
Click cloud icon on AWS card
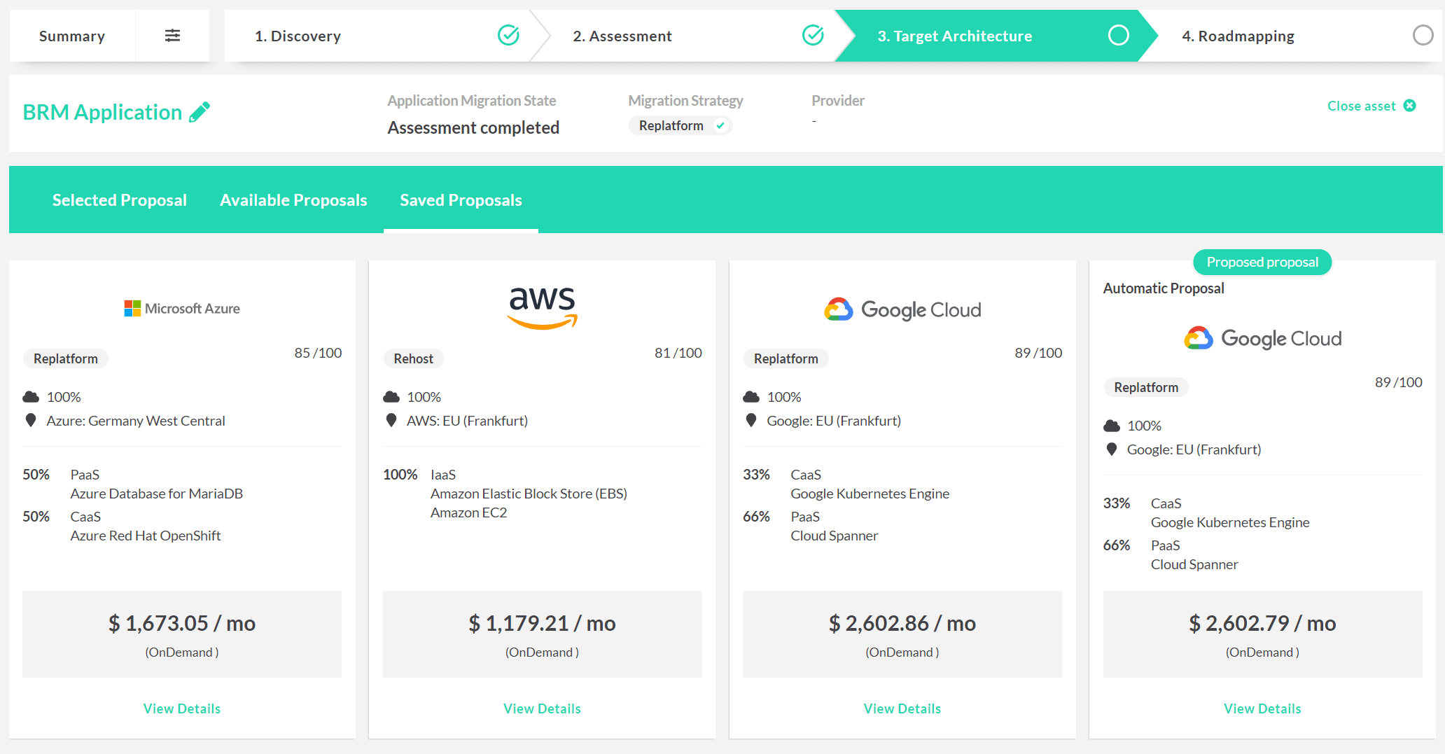click(x=391, y=397)
